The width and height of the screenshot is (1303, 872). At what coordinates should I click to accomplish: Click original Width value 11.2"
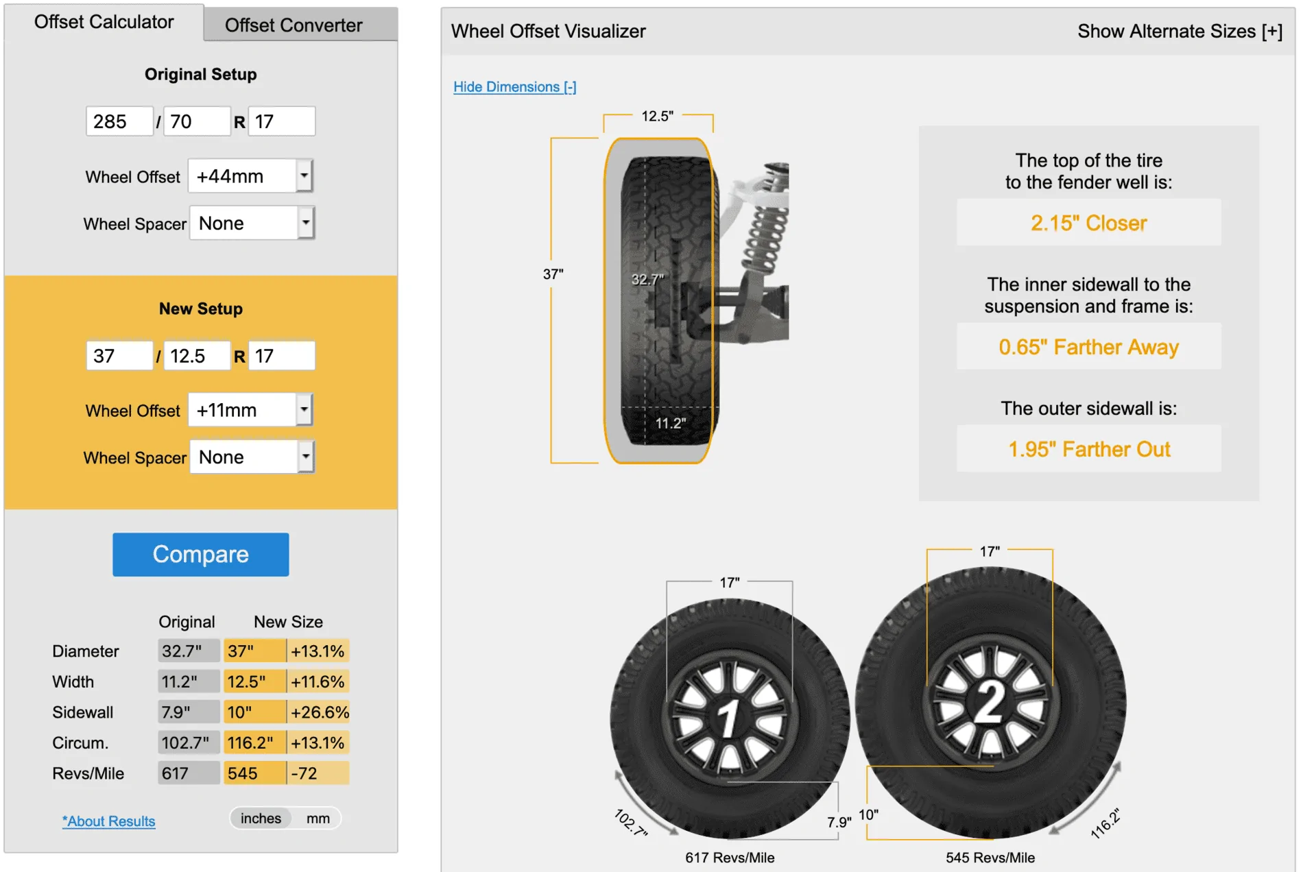click(x=189, y=681)
